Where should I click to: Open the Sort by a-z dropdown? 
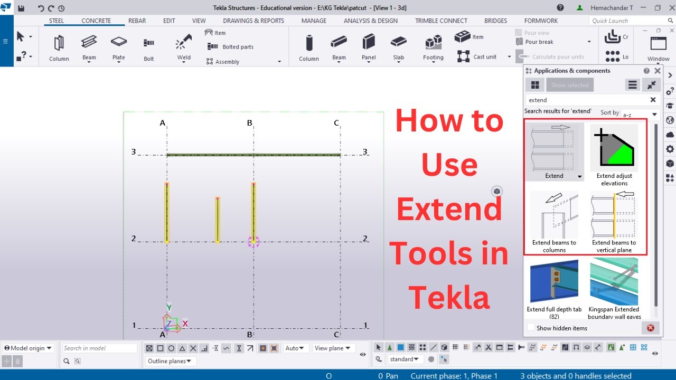click(x=641, y=114)
